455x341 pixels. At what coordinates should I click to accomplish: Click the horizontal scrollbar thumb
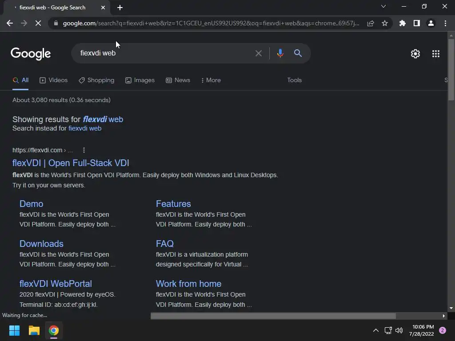(x=273, y=316)
